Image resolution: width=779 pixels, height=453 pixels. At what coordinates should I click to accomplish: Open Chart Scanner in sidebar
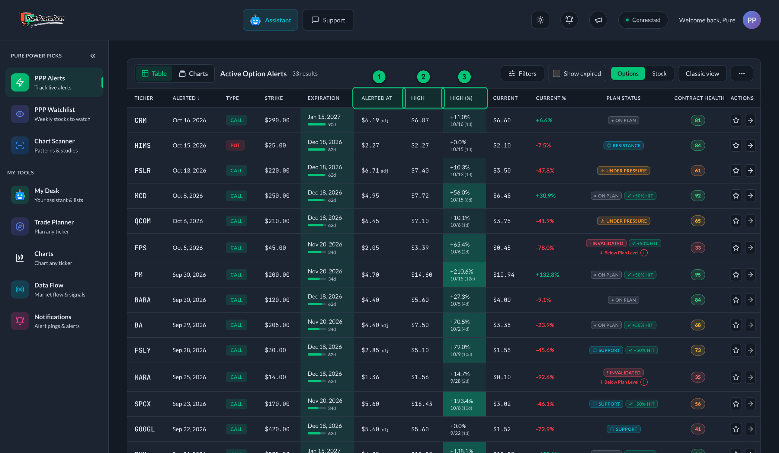click(54, 145)
